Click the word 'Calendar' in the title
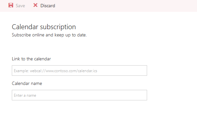 coord(25,27)
